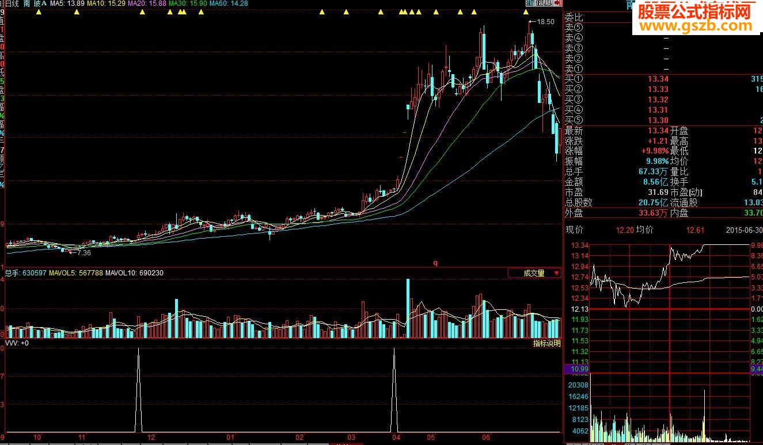
Task: Click the tallest cyan volume bar
Action: (x=408, y=309)
